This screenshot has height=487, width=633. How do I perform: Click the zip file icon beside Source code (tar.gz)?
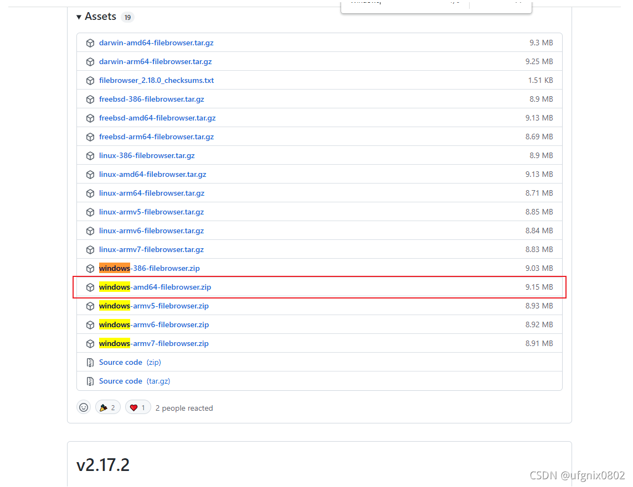point(90,381)
